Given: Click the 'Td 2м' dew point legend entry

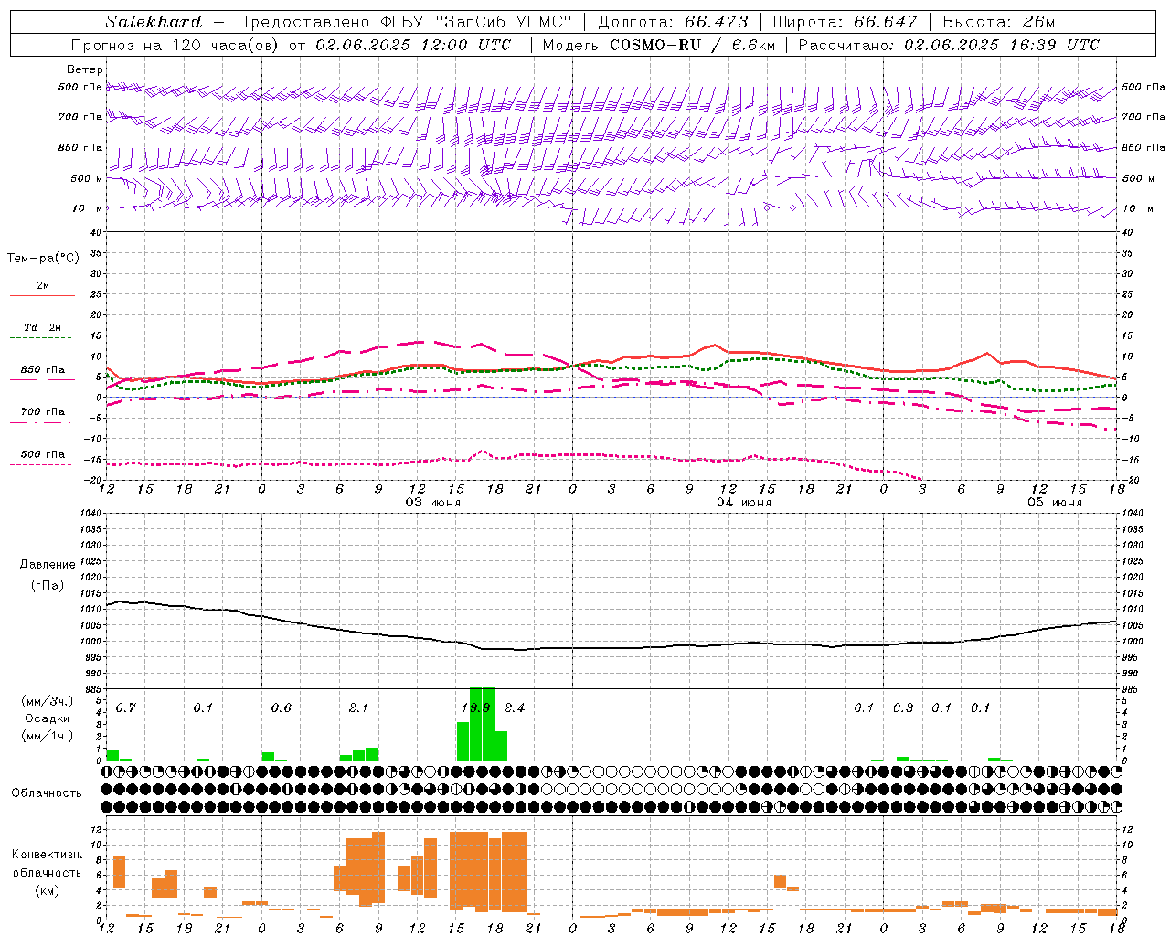Looking at the screenshot, I should tap(43, 327).
